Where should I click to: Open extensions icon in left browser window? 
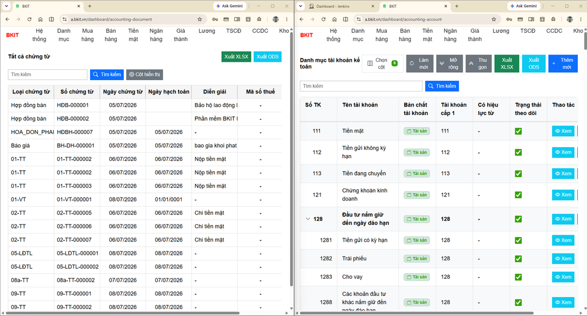click(259, 19)
